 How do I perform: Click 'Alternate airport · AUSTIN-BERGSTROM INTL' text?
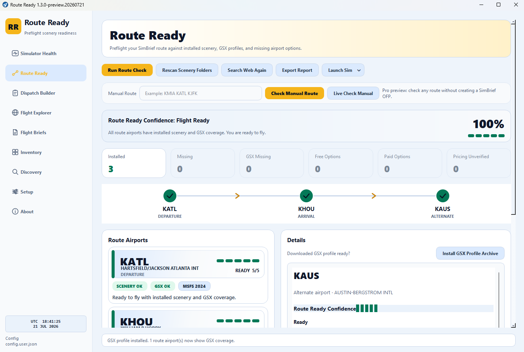point(343,292)
